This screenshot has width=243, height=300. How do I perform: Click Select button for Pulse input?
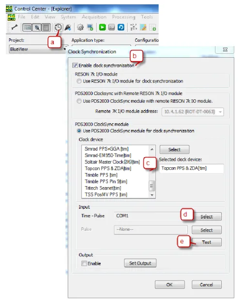tap(207, 230)
